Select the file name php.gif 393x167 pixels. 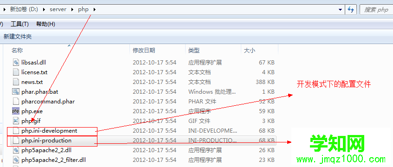pyautogui.click(x=31, y=121)
